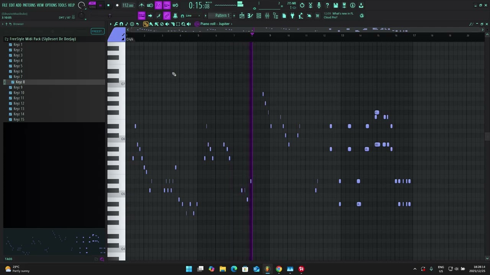
Task: Select the Draw pencil tool in piano roll
Action: click(x=146, y=24)
